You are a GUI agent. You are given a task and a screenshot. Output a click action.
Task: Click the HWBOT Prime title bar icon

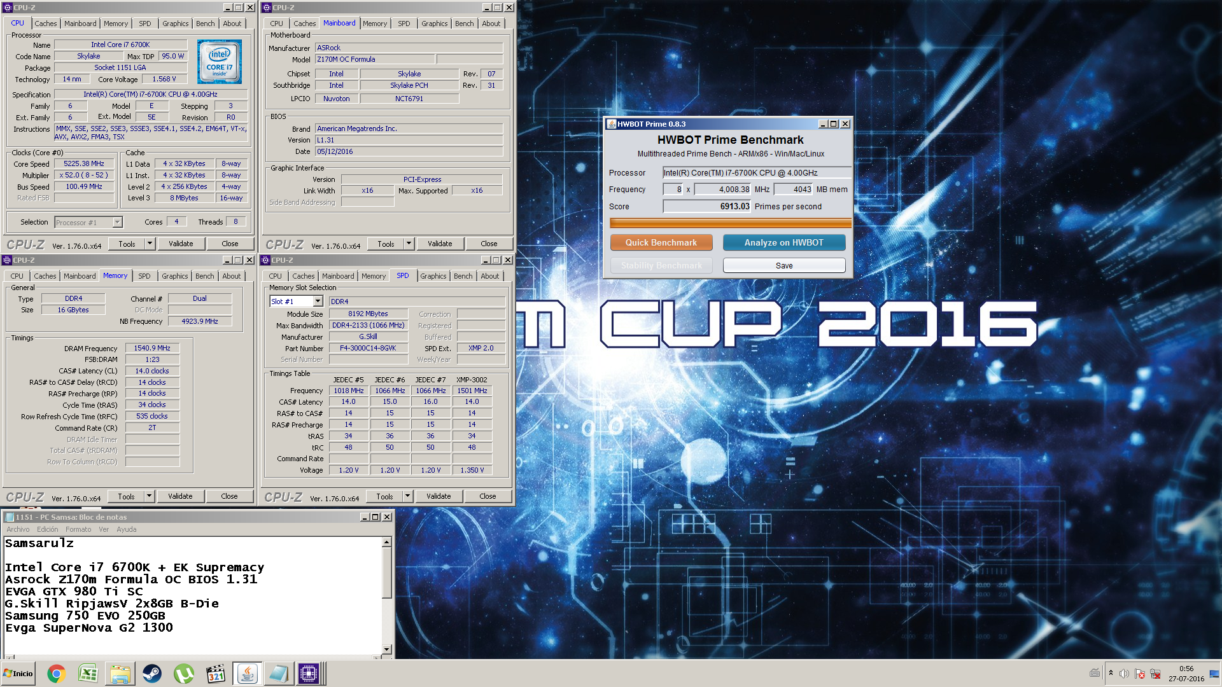click(x=612, y=124)
